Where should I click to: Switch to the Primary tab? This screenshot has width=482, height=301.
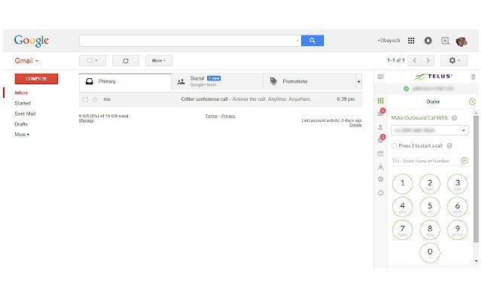pyautogui.click(x=125, y=81)
